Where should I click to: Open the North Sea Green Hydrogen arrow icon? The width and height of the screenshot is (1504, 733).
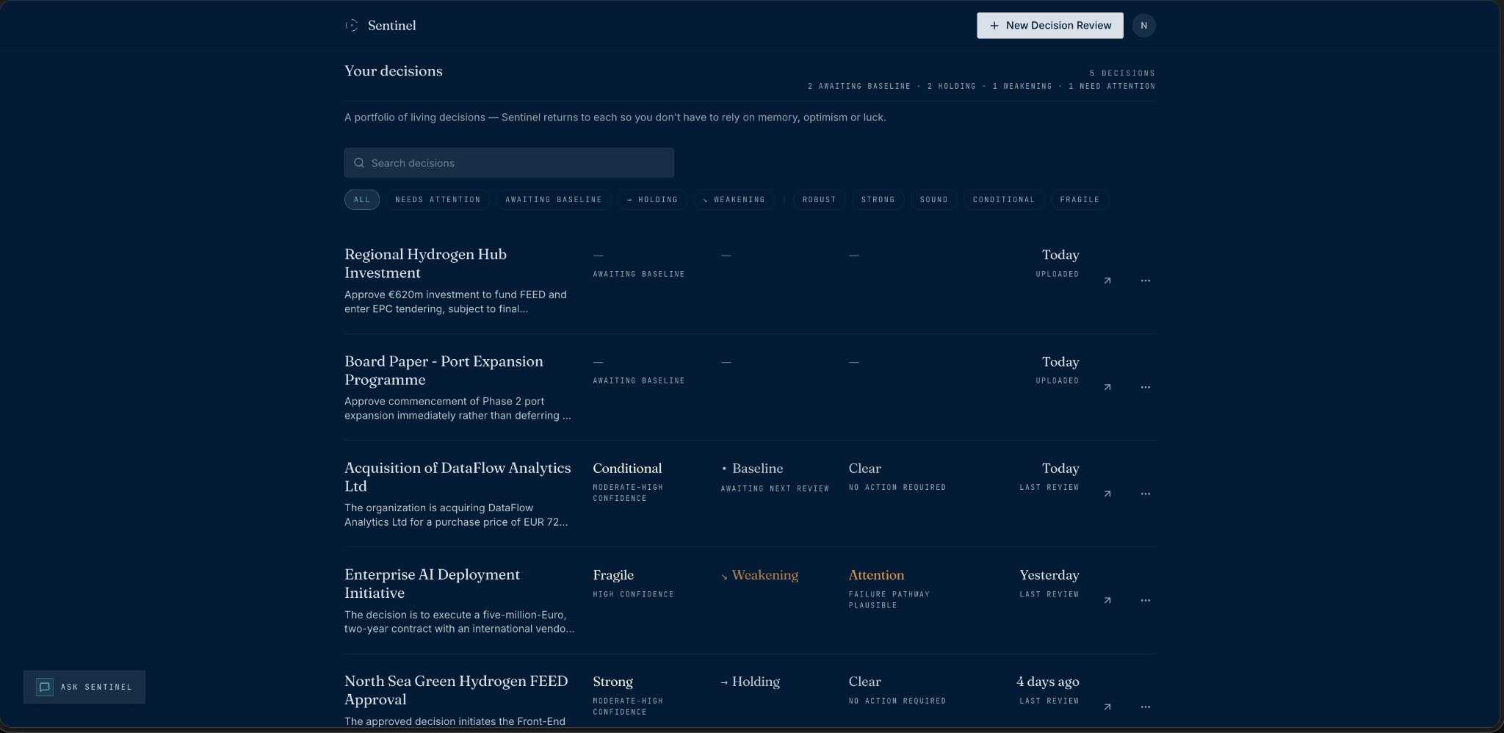(x=1107, y=707)
